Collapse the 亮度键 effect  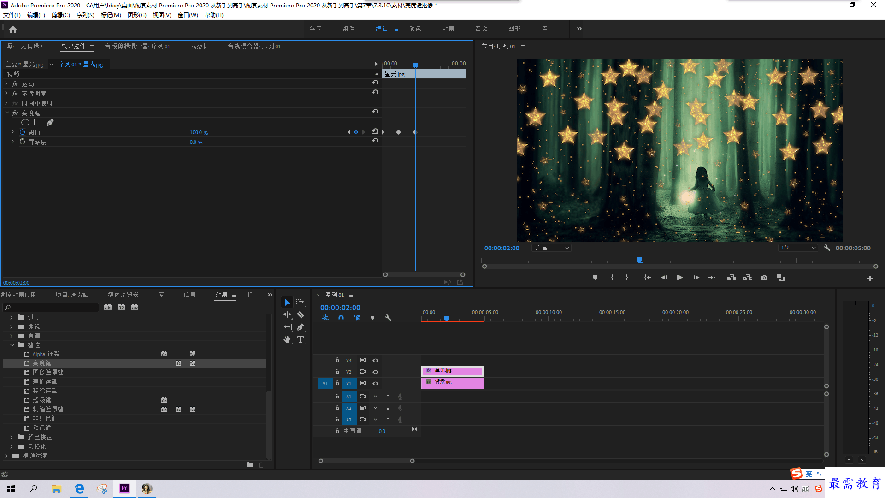[6, 113]
